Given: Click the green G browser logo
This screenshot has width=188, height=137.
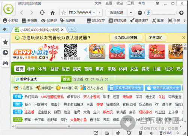Looking at the screenshot, I should coord(8,9).
